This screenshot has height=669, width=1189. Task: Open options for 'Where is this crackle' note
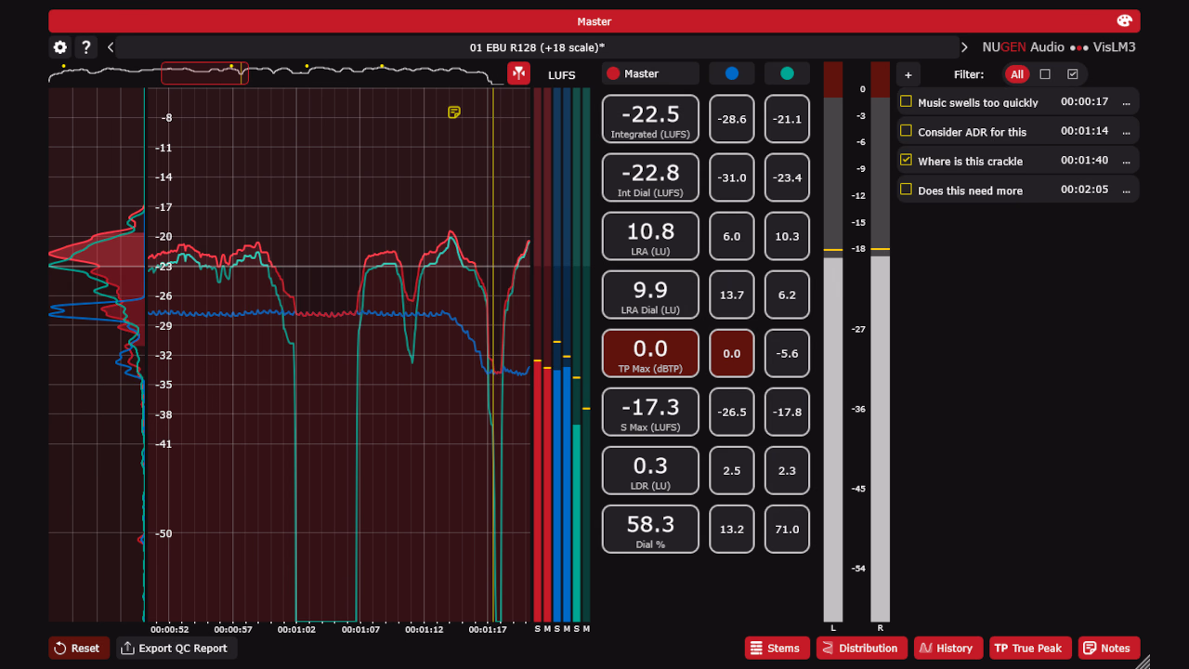tap(1127, 161)
